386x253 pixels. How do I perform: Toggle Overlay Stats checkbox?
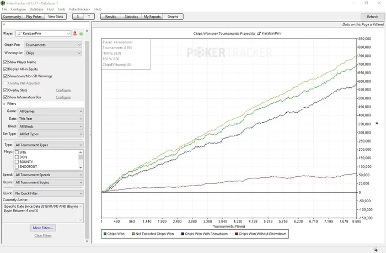click(x=6, y=90)
